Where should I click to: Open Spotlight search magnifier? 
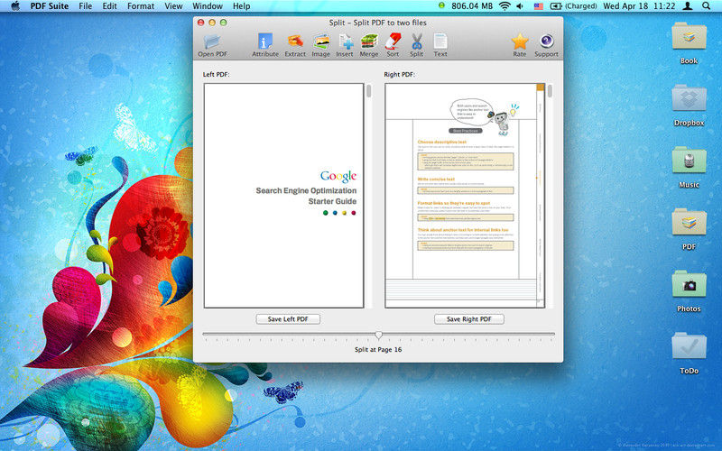[706, 6]
